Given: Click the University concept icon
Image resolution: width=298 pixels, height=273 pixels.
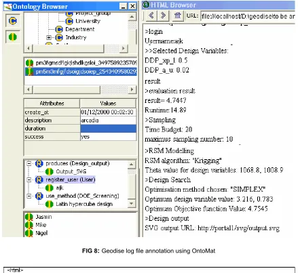Looking at the screenshot, I should point(69,21).
